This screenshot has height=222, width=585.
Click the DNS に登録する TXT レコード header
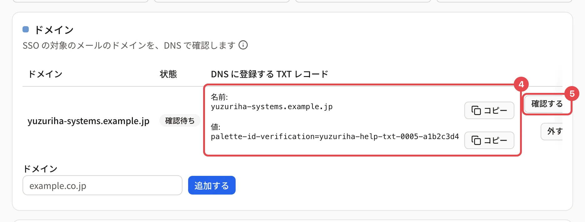(269, 74)
